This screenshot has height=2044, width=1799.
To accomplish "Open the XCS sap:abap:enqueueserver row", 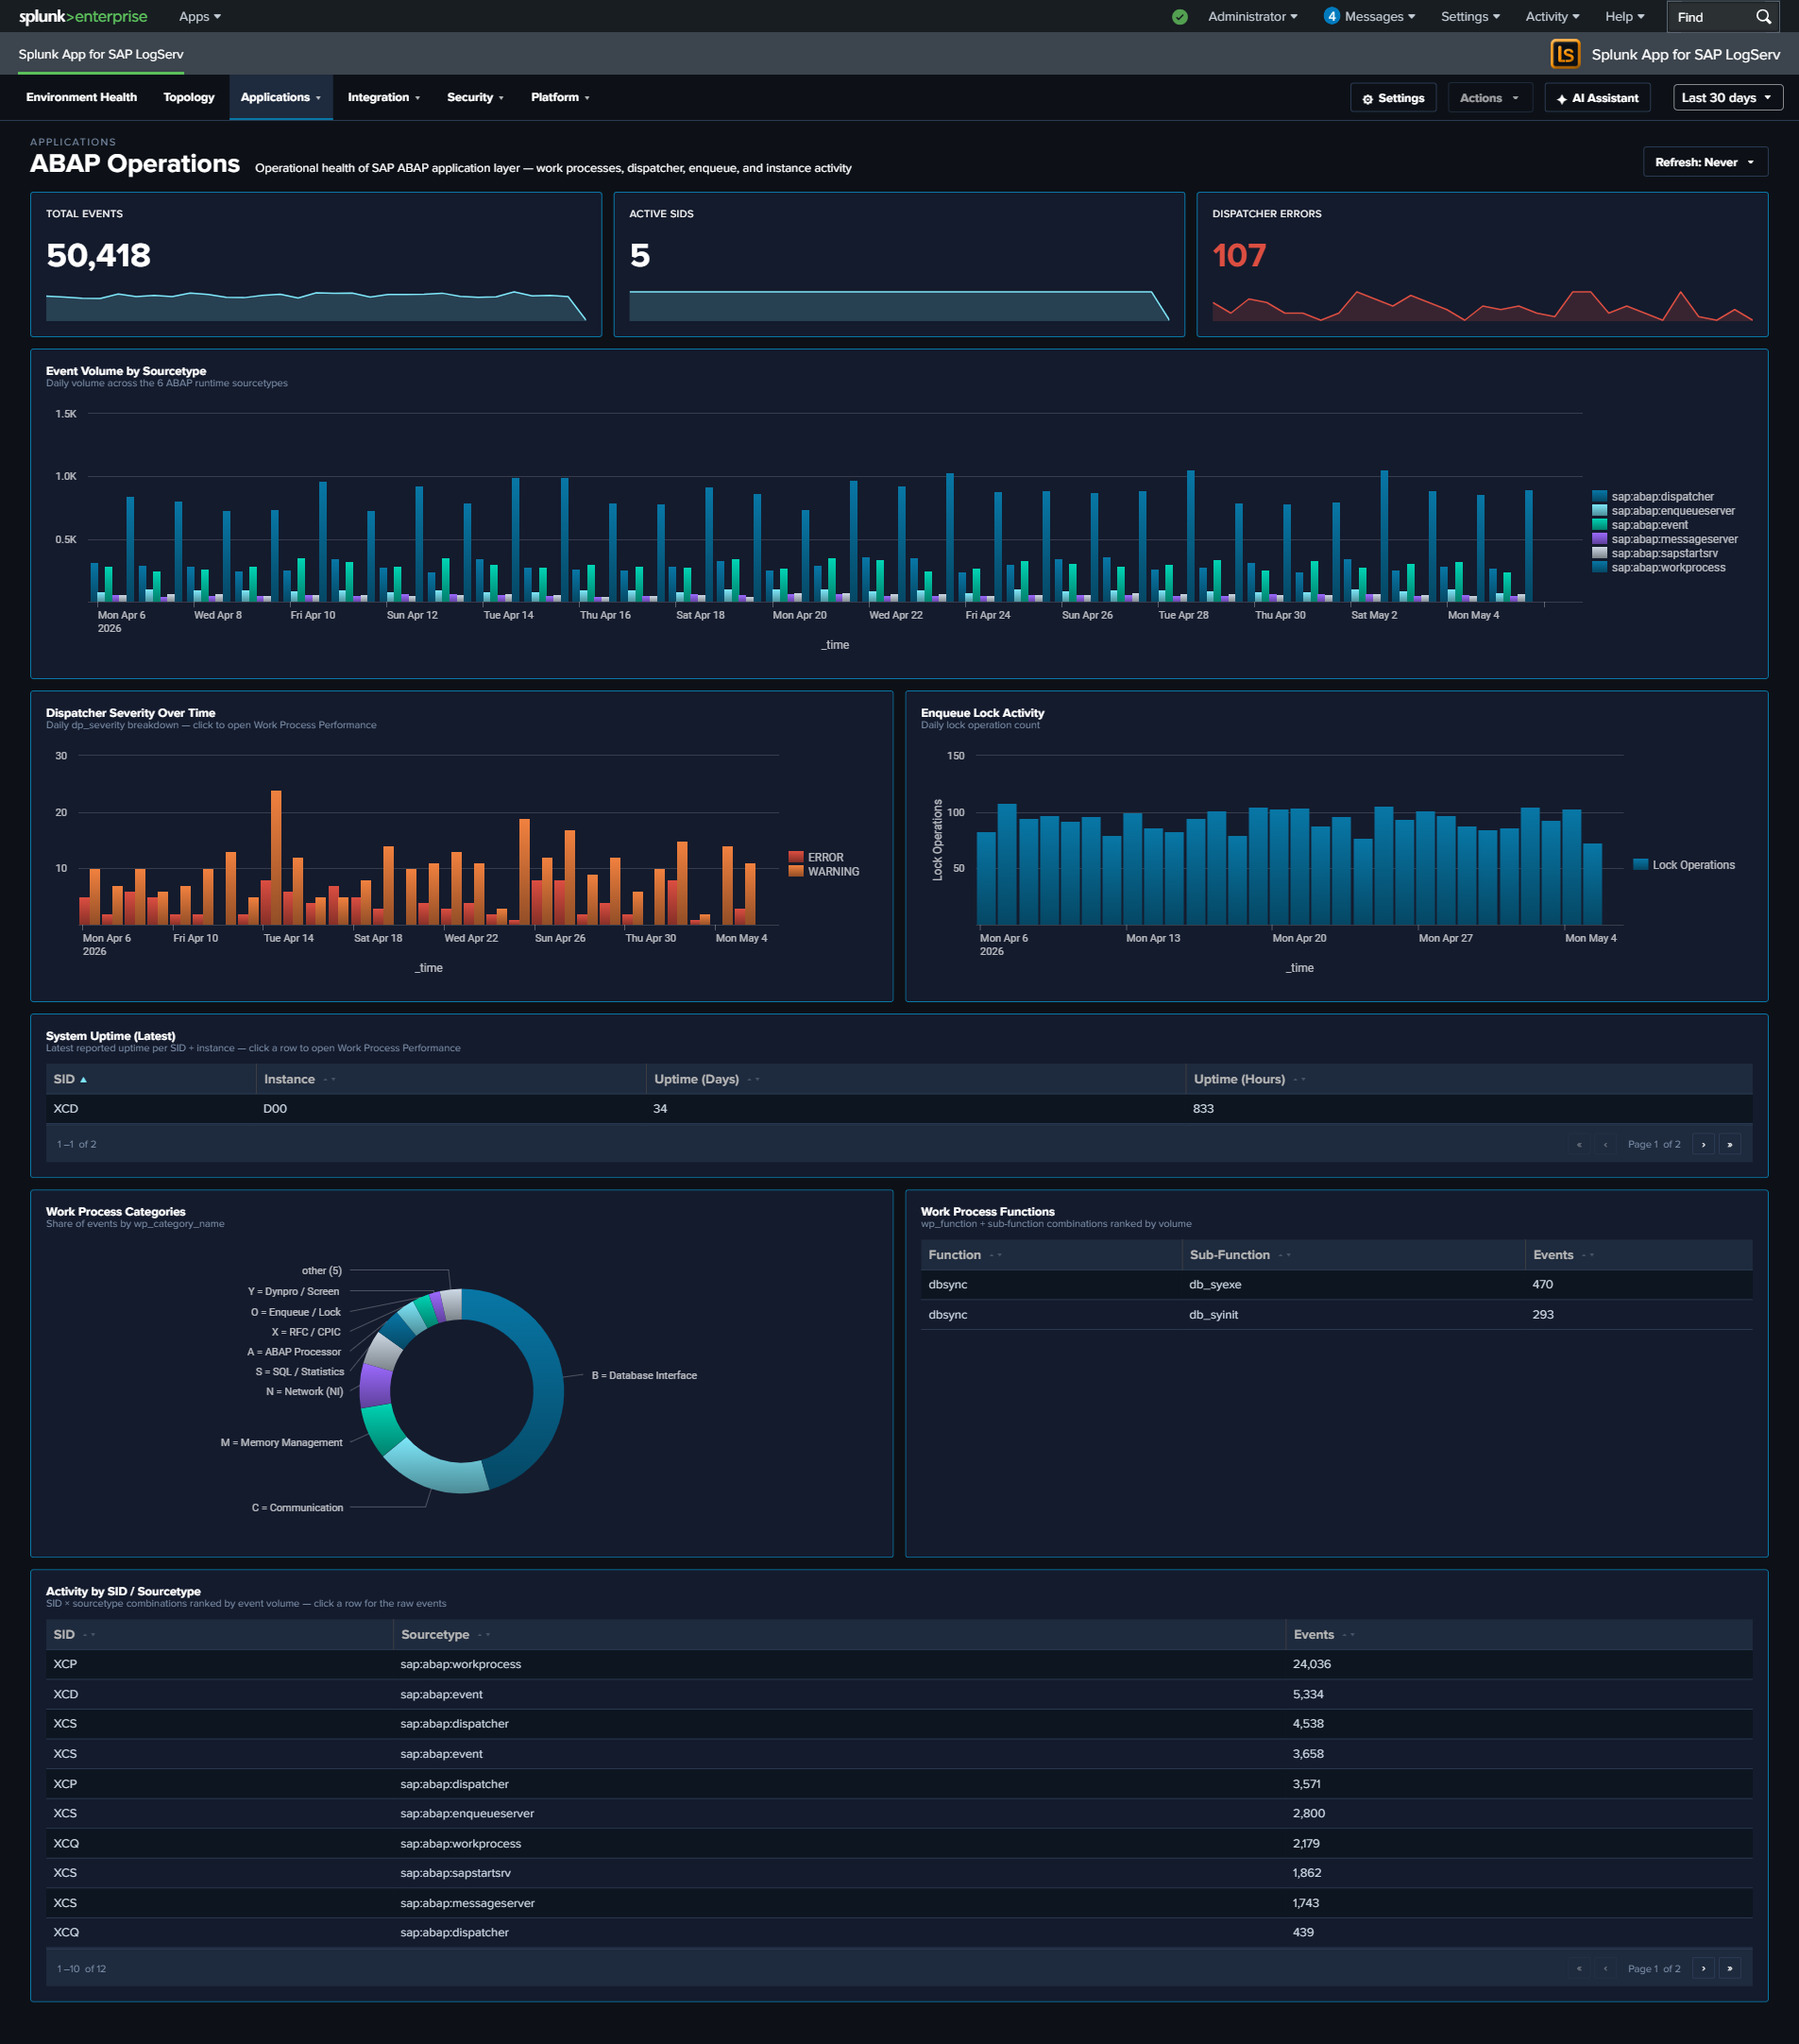I will pyautogui.click(x=899, y=1813).
